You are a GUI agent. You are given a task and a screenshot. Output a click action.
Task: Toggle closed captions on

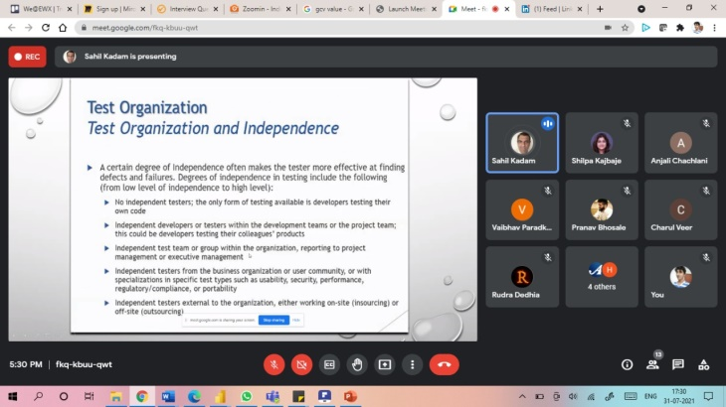tap(329, 364)
